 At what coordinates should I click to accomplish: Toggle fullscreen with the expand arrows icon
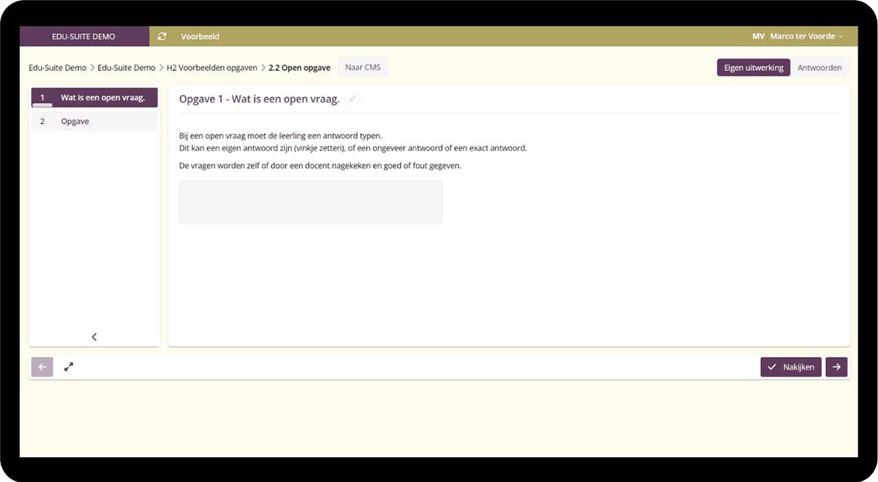(69, 367)
